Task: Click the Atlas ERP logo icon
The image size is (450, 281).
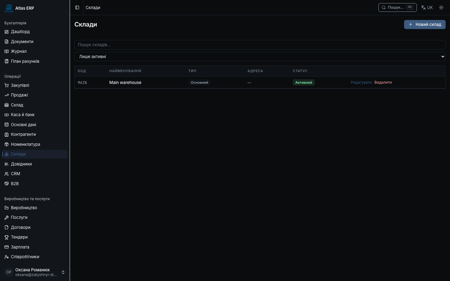Action: (x=9, y=8)
